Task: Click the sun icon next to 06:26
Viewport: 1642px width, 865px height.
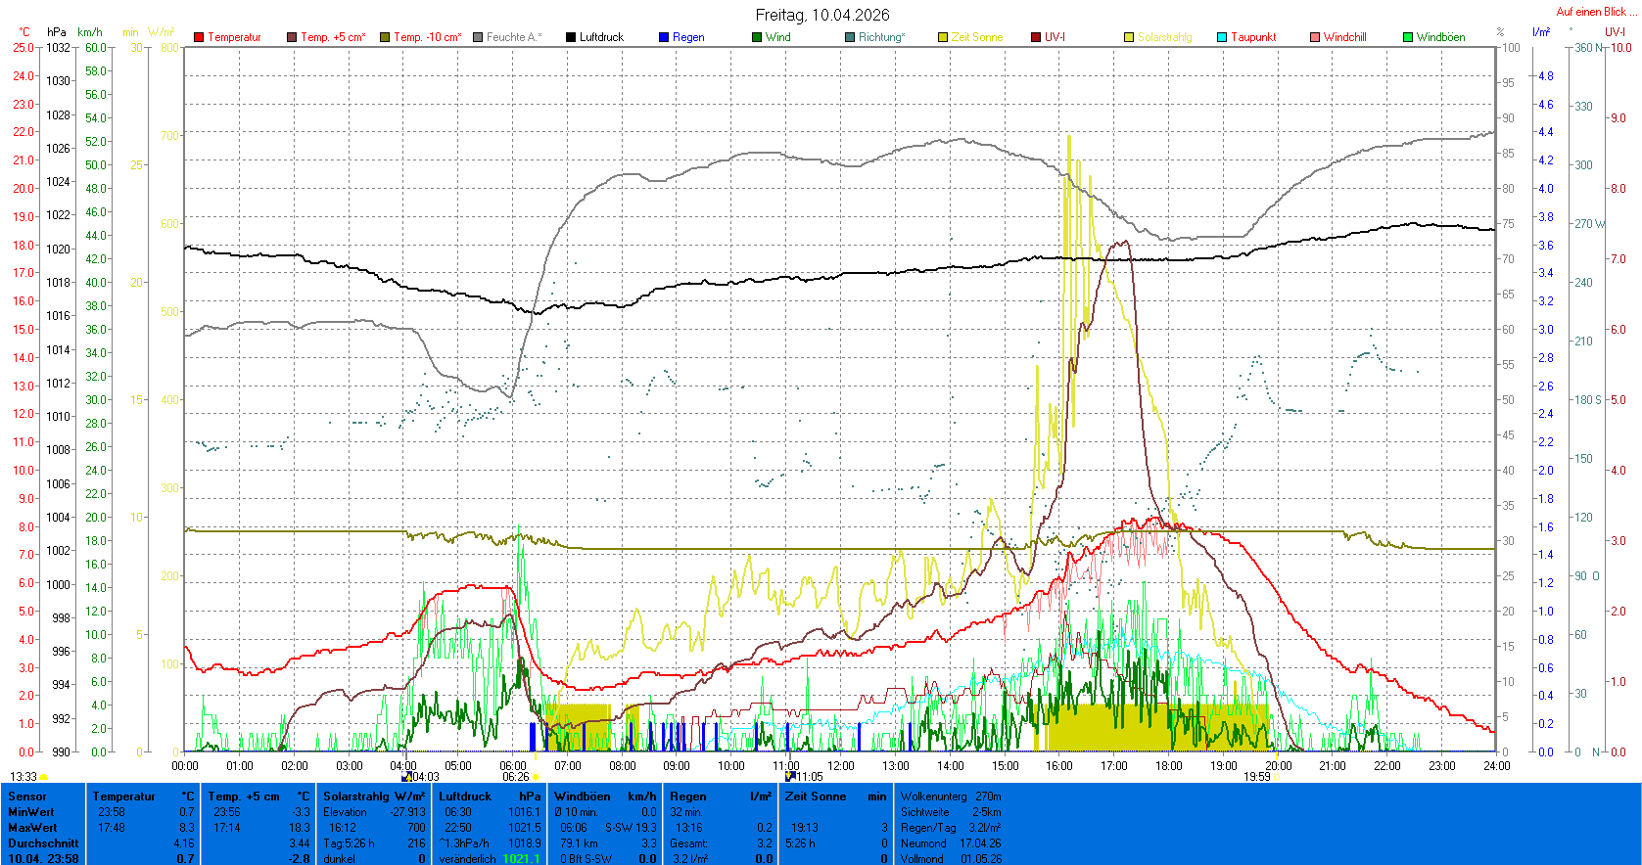Action: point(536,777)
